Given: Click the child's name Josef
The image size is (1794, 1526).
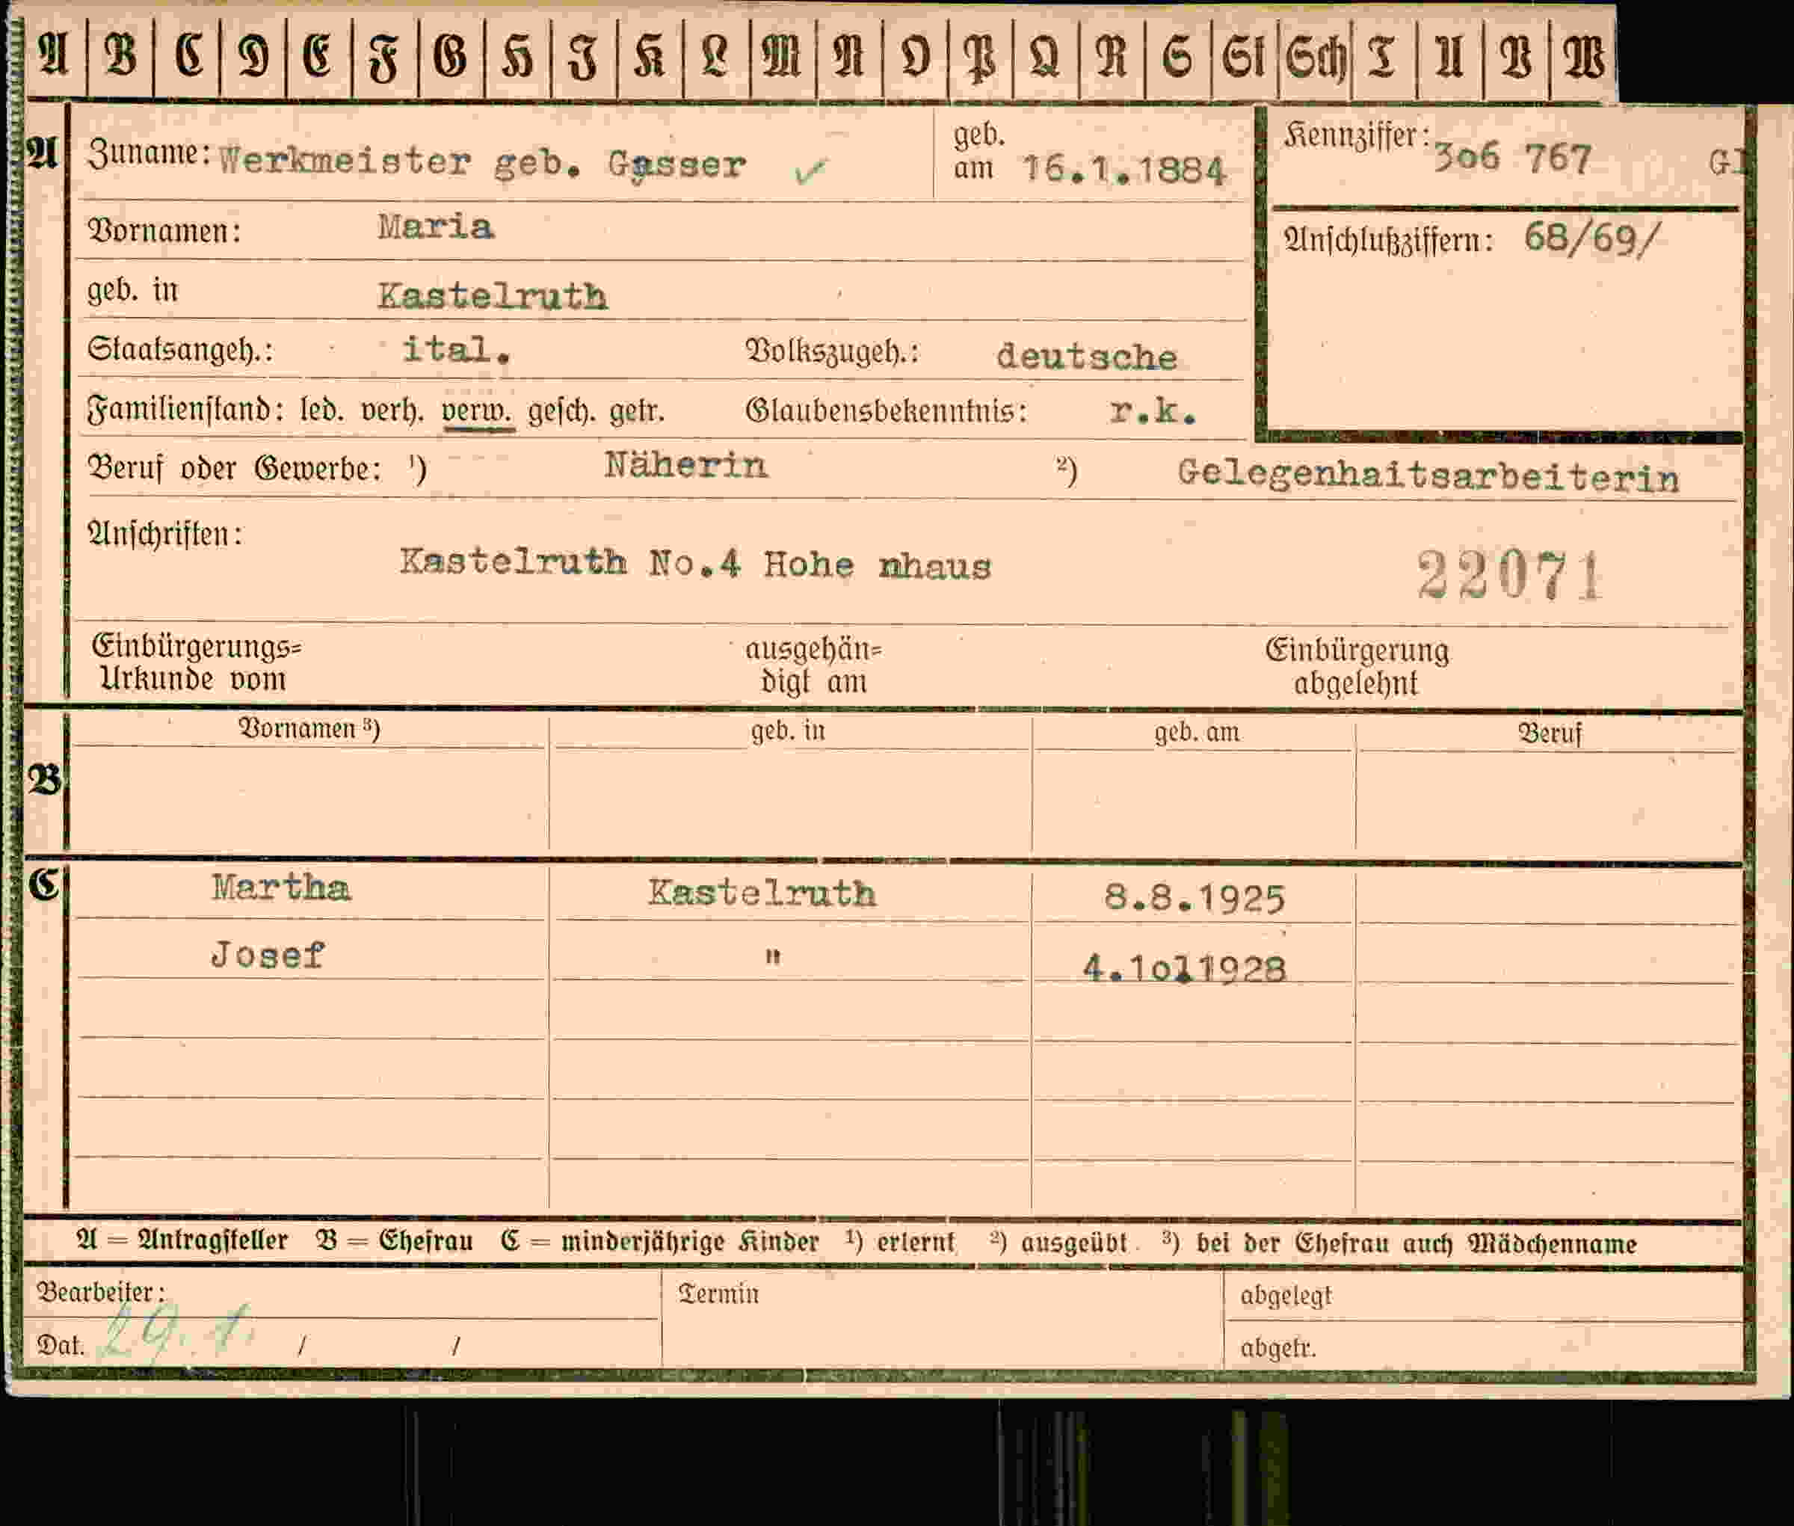Looking at the screenshot, I should [268, 955].
